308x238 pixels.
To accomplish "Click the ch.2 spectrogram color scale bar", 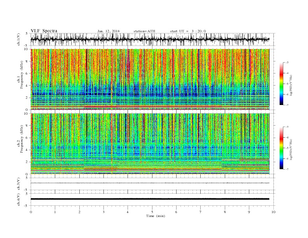I will [x=281, y=148].
